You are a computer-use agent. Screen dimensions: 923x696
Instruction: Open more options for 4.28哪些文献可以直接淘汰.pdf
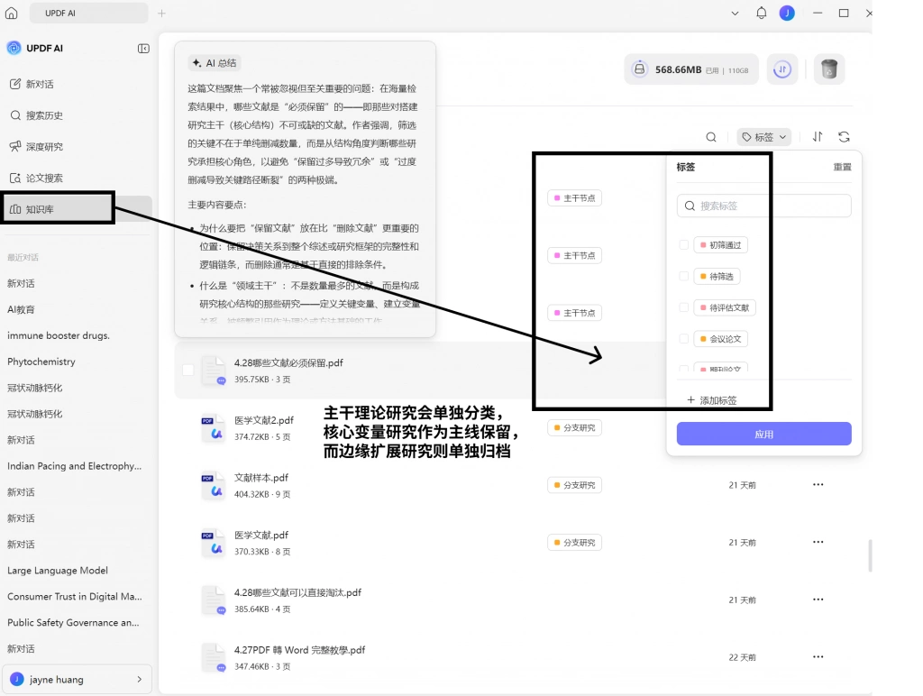point(818,600)
